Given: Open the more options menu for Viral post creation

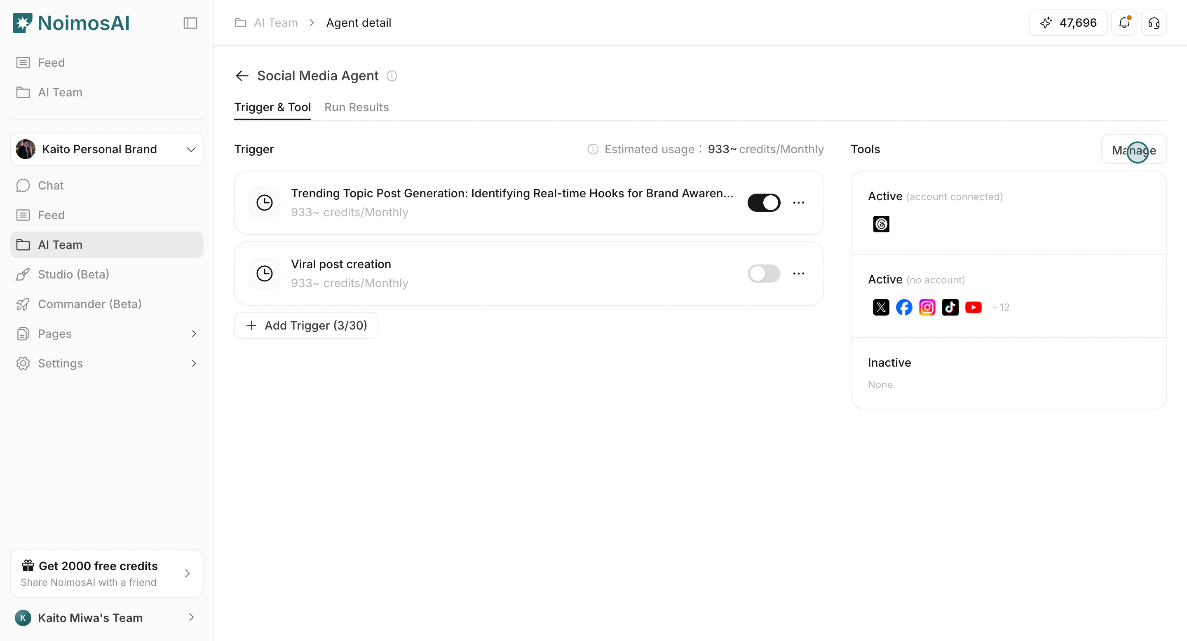Looking at the screenshot, I should [x=799, y=274].
